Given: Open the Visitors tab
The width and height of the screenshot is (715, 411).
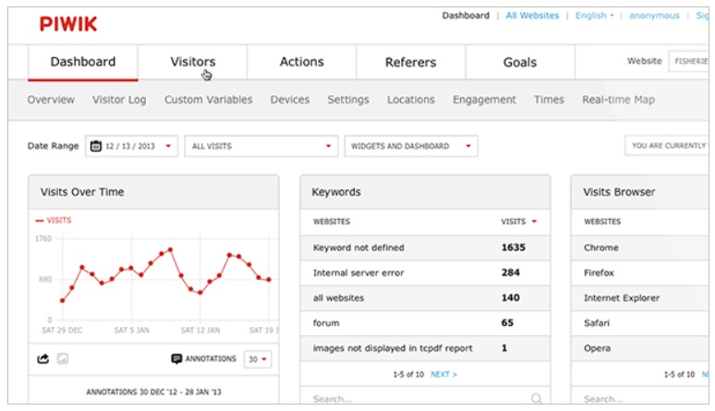Looking at the screenshot, I should [192, 62].
